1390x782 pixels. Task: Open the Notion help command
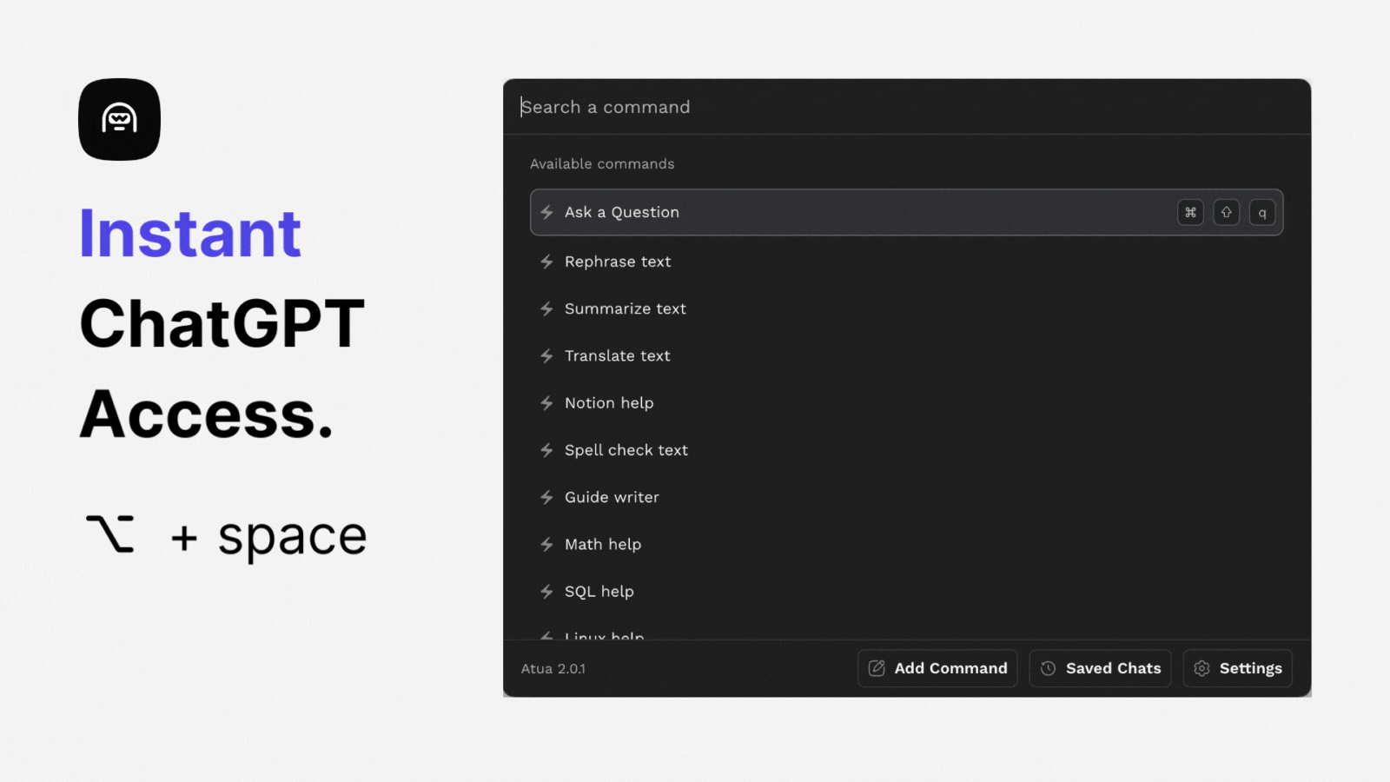coord(906,403)
